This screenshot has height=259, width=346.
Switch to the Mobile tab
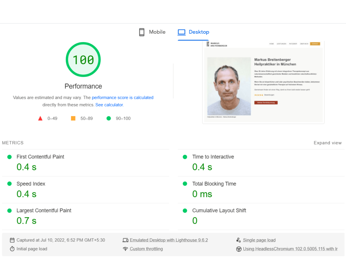(x=152, y=32)
